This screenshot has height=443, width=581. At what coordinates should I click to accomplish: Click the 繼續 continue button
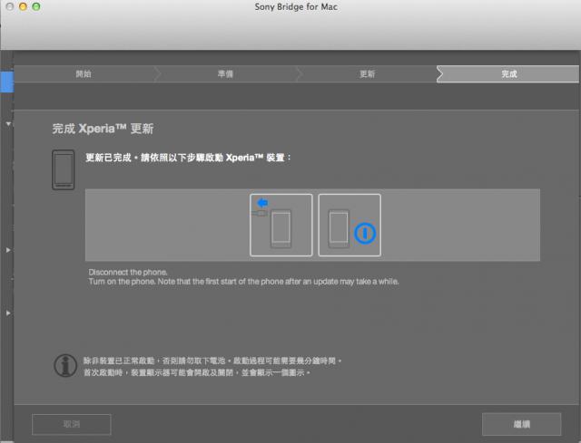point(522,424)
